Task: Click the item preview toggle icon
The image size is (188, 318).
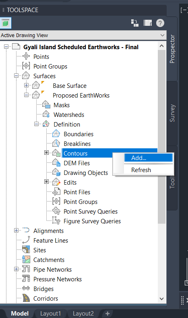Action: click(135, 23)
